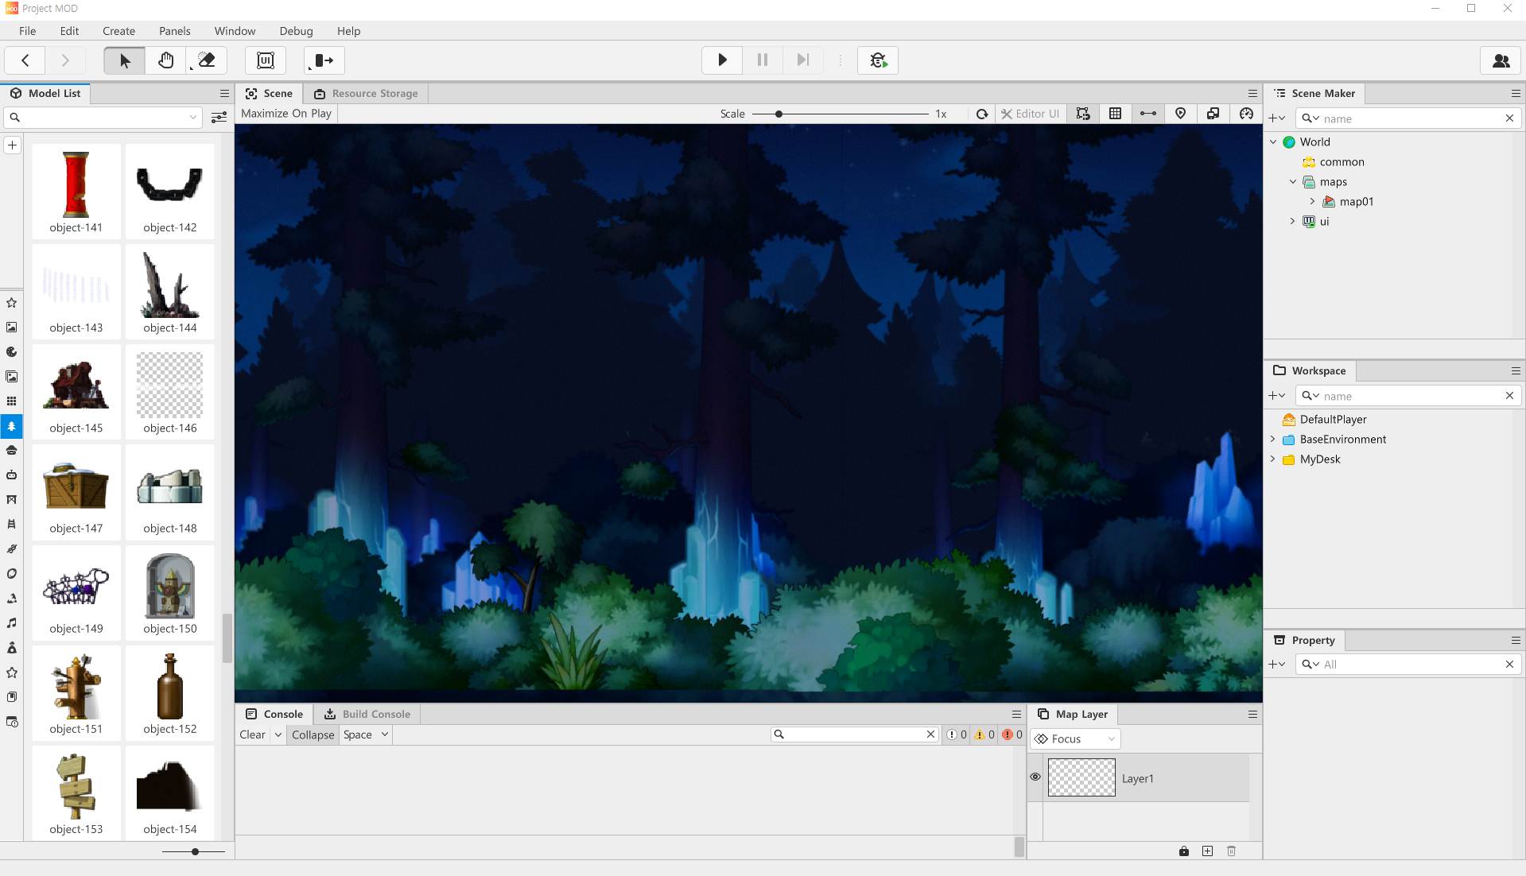1526x876 pixels.
Task: Click the Clear button in Console
Action: tap(252, 735)
